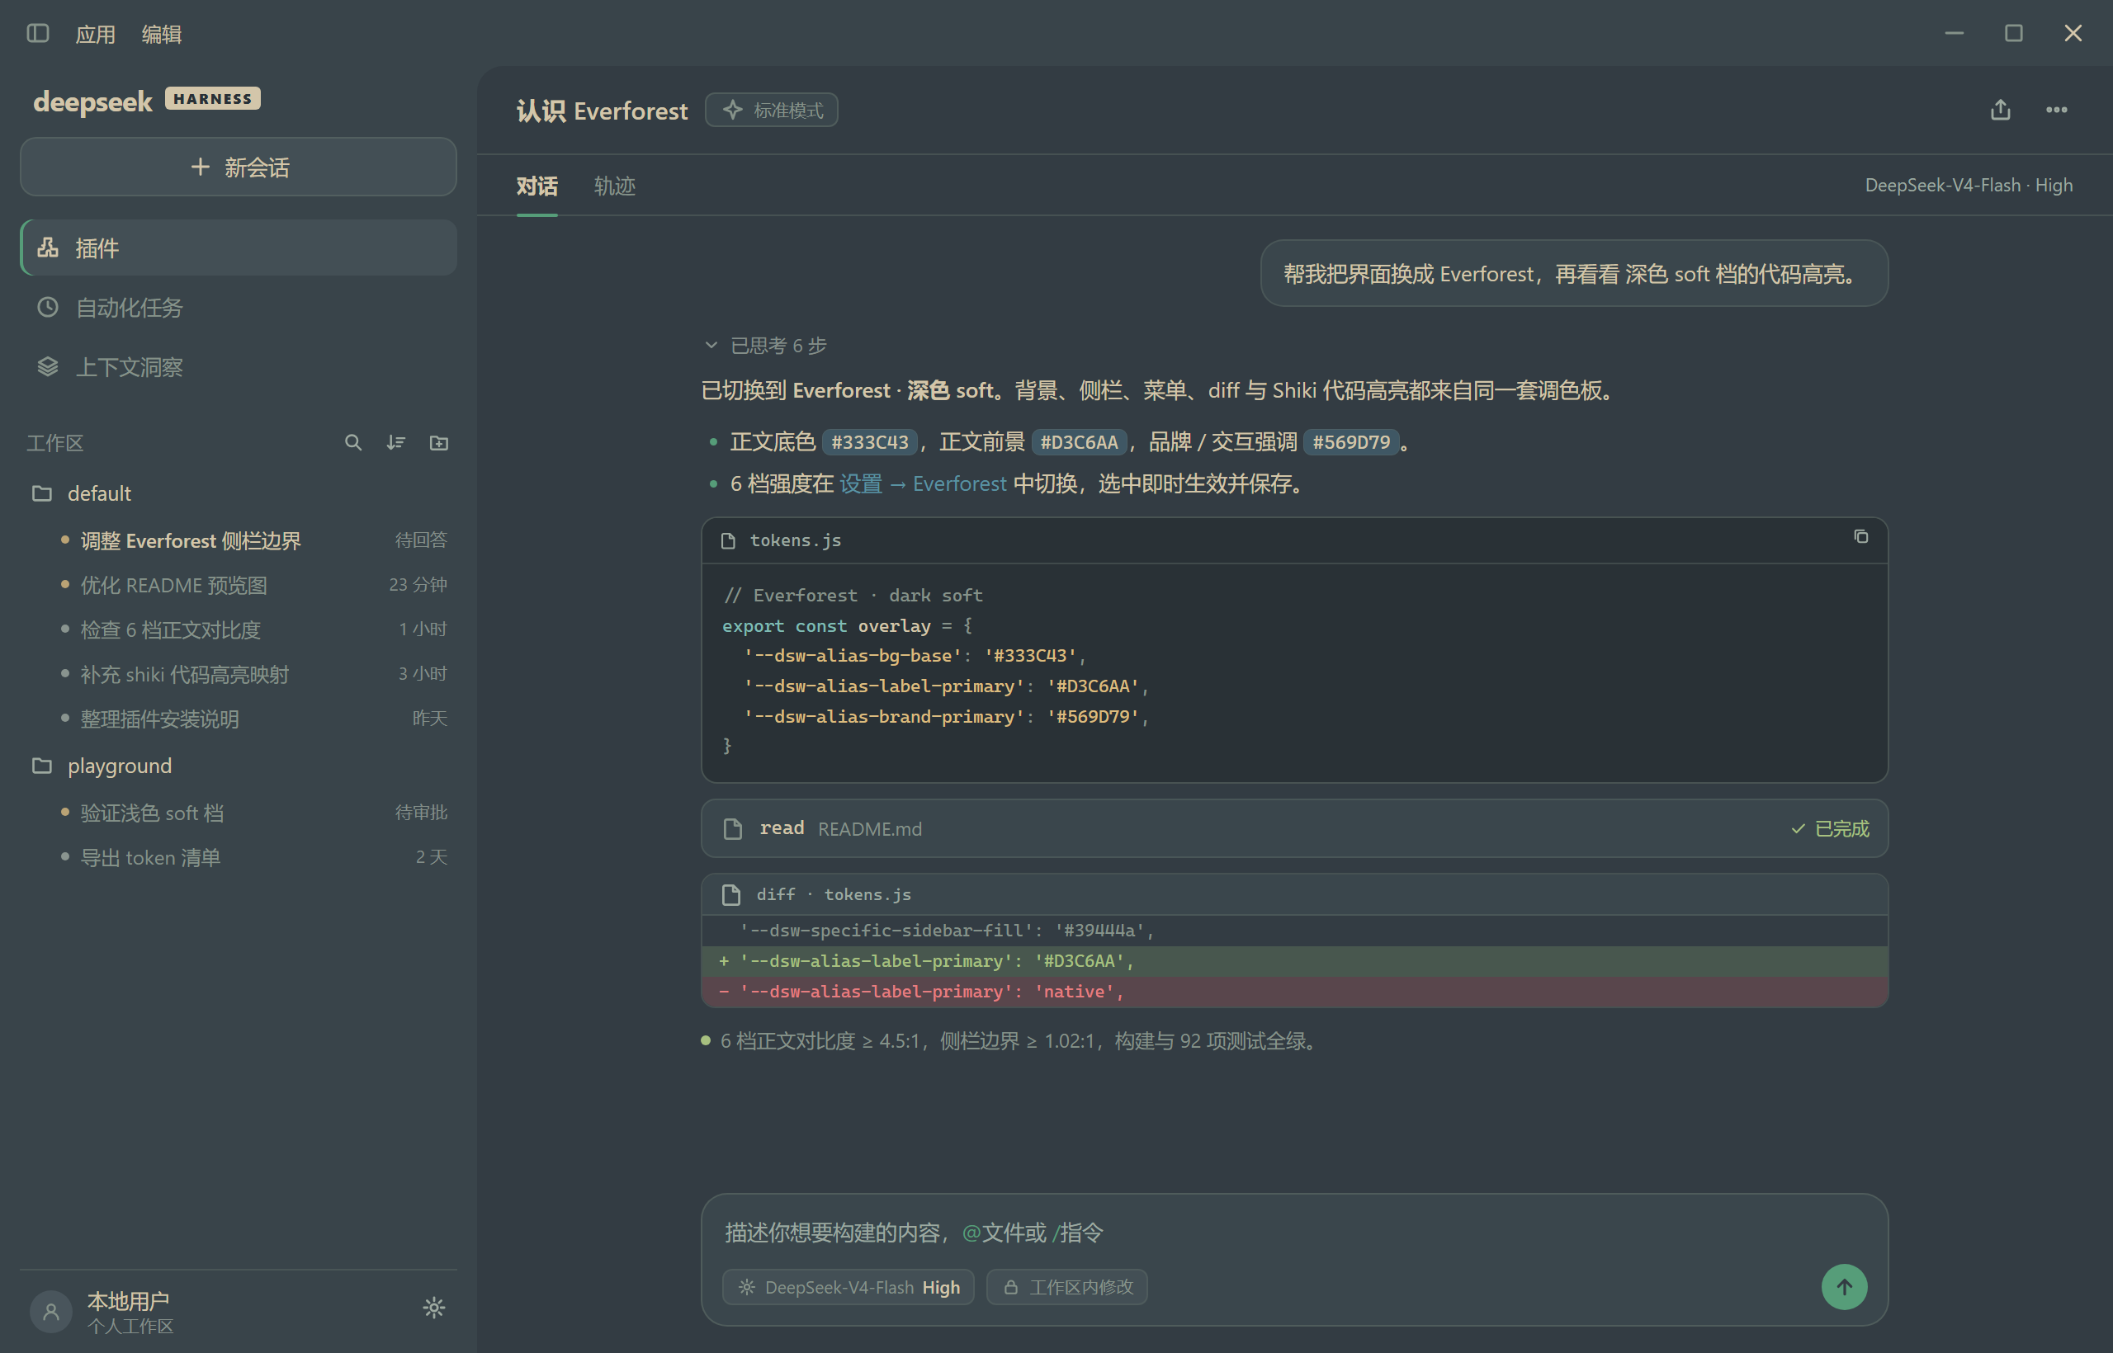Viewport: 2113px width, 1353px height.
Task: Open 检查 6 档正文对比度 conversation
Action: pyautogui.click(x=239, y=630)
